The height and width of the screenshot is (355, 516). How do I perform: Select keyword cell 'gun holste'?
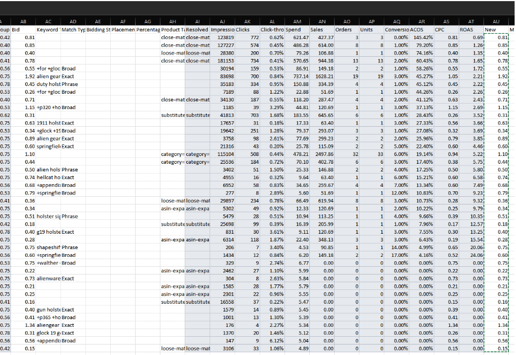pyautogui.click(x=49, y=310)
